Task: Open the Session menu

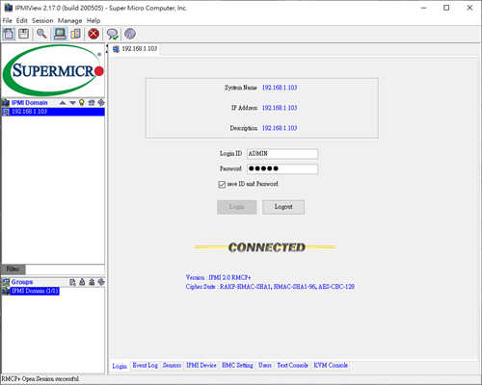Action: [x=42, y=20]
